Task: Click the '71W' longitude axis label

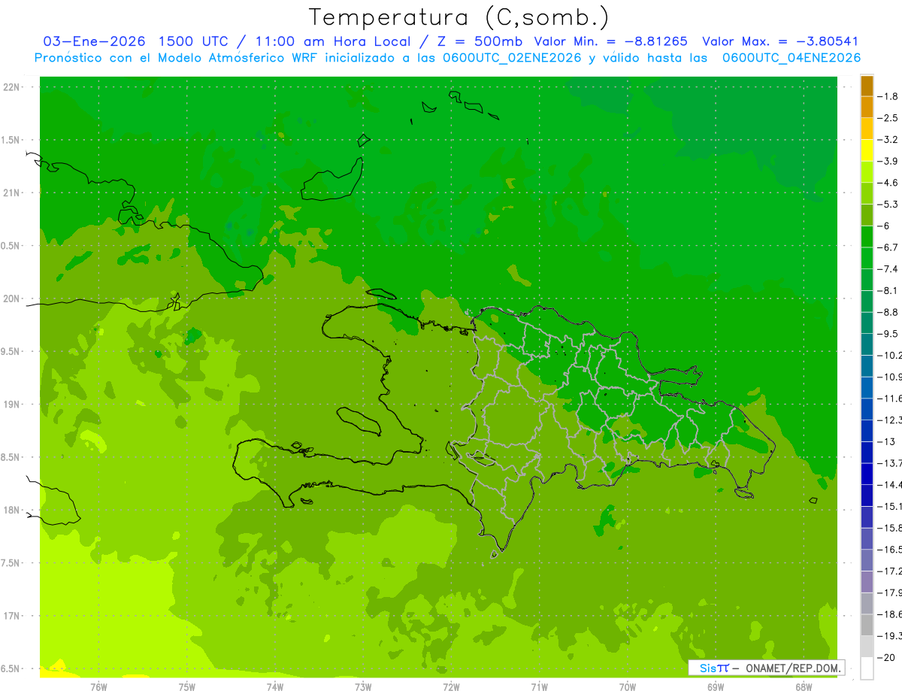Action: (539, 686)
